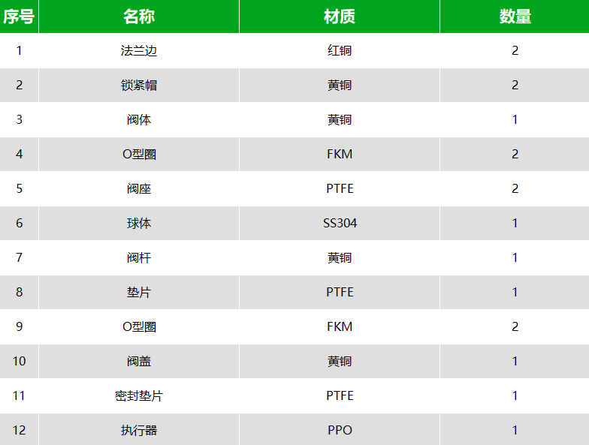Click the PPO material cell

point(340,429)
